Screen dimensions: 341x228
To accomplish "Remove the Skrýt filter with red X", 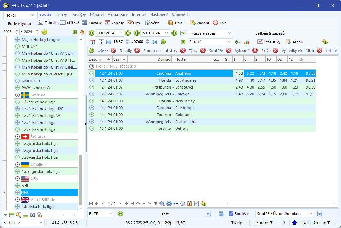I will [275, 51].
